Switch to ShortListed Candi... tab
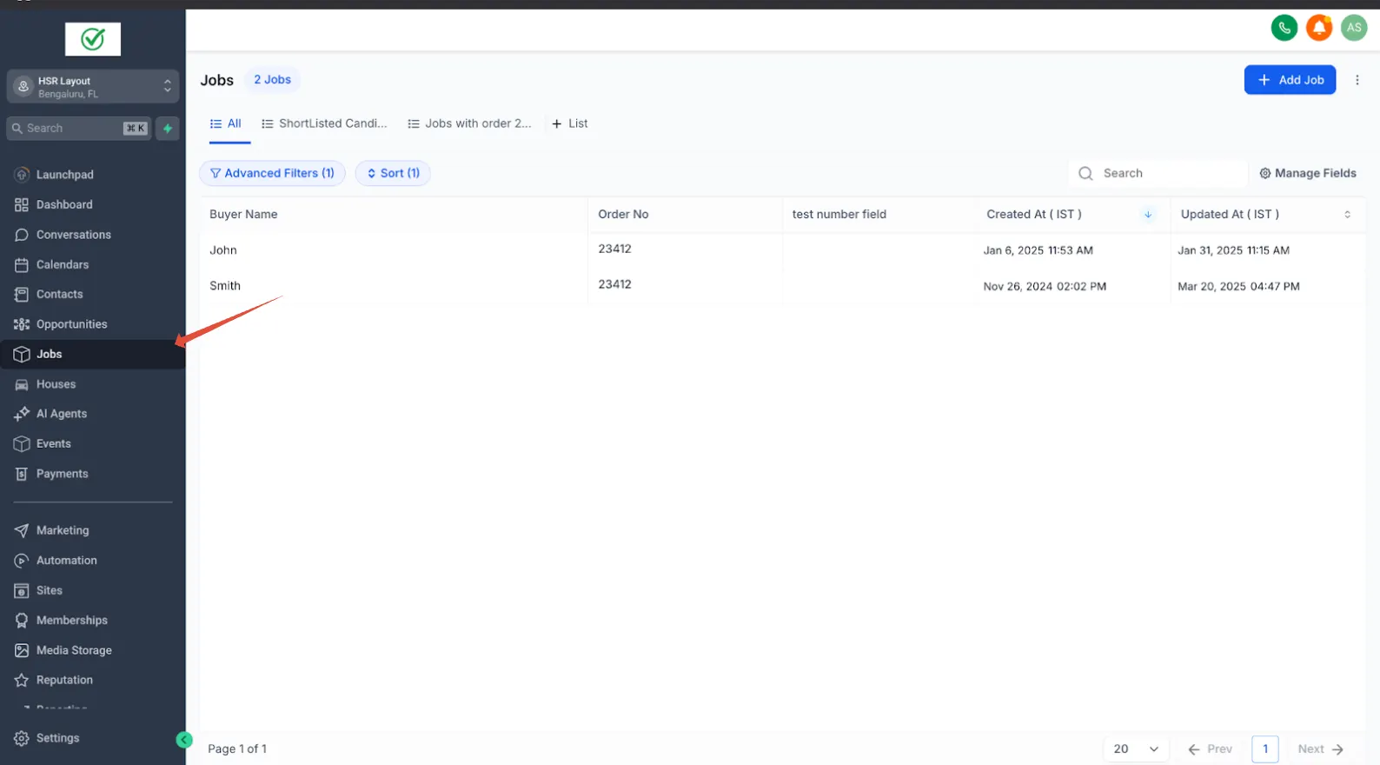1380x765 pixels. click(324, 124)
